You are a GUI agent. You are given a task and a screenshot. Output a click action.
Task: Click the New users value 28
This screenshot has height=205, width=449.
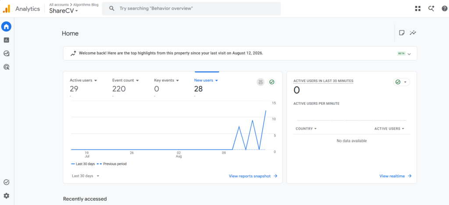[x=198, y=89]
